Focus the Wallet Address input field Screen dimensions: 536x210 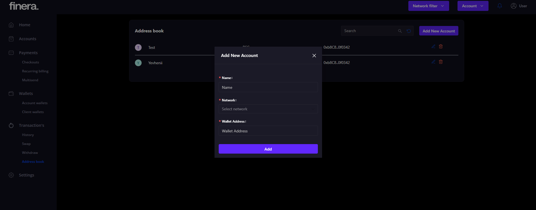(268, 131)
